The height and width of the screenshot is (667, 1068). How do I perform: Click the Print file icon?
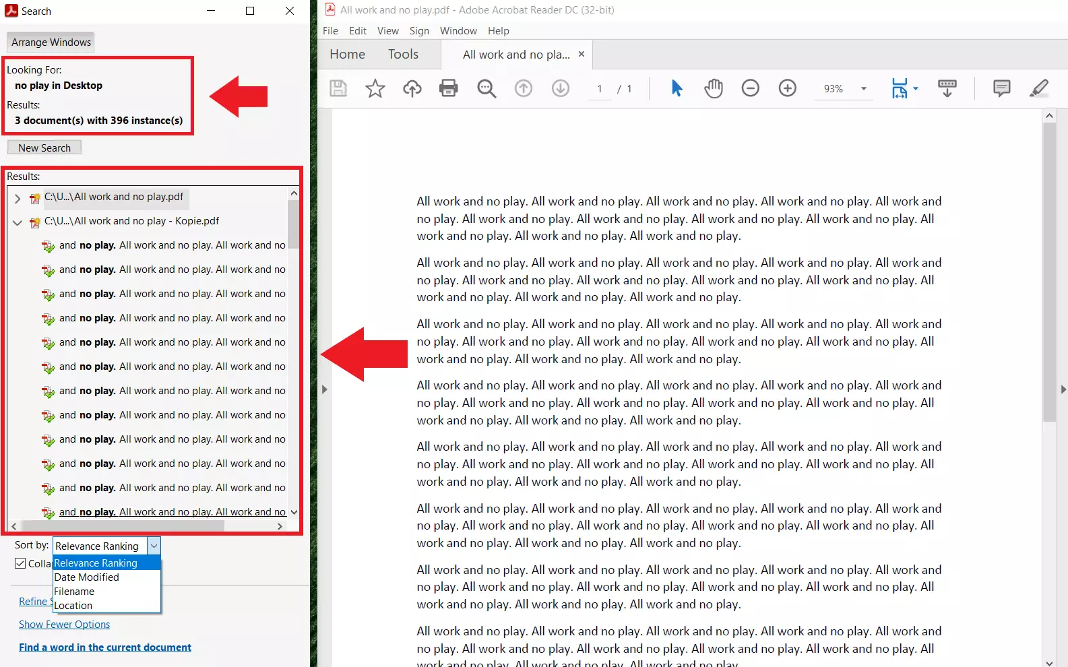(449, 88)
